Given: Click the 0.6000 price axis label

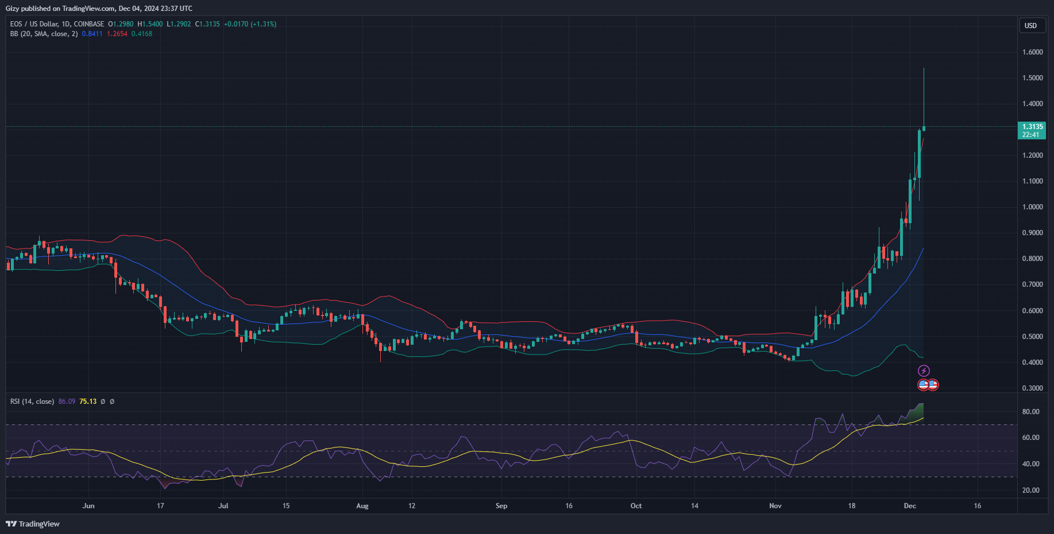Looking at the screenshot, I should (x=1032, y=311).
